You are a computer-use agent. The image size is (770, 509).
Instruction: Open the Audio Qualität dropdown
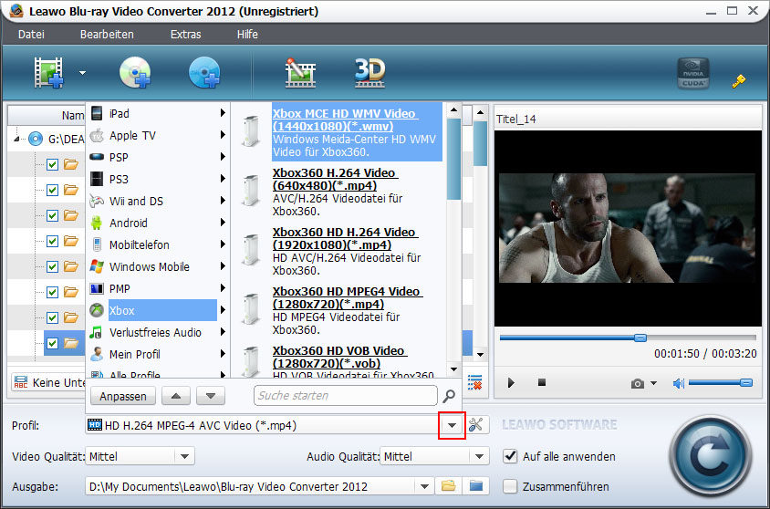click(479, 456)
